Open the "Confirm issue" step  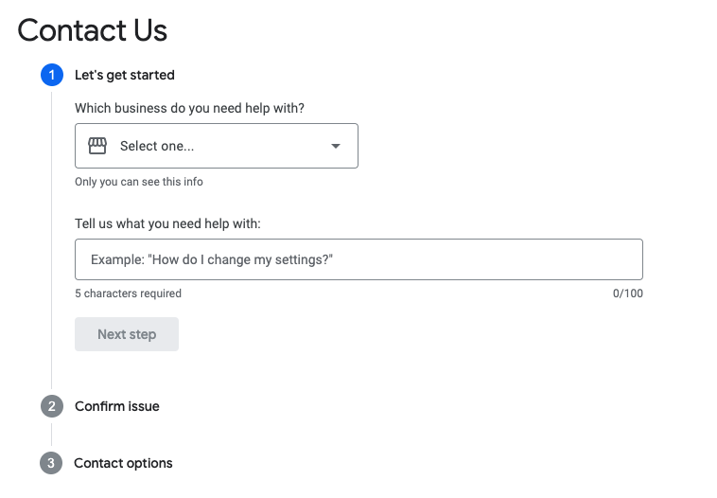click(117, 406)
